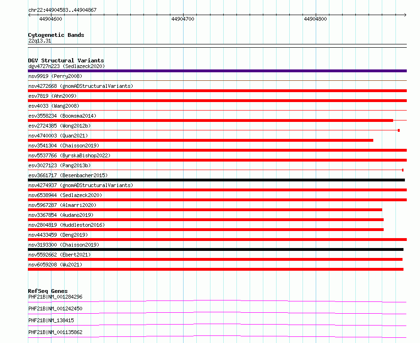Open the nsv4433459 (Deng2019) label
This screenshot has height=343, width=420.
pos(58,235)
